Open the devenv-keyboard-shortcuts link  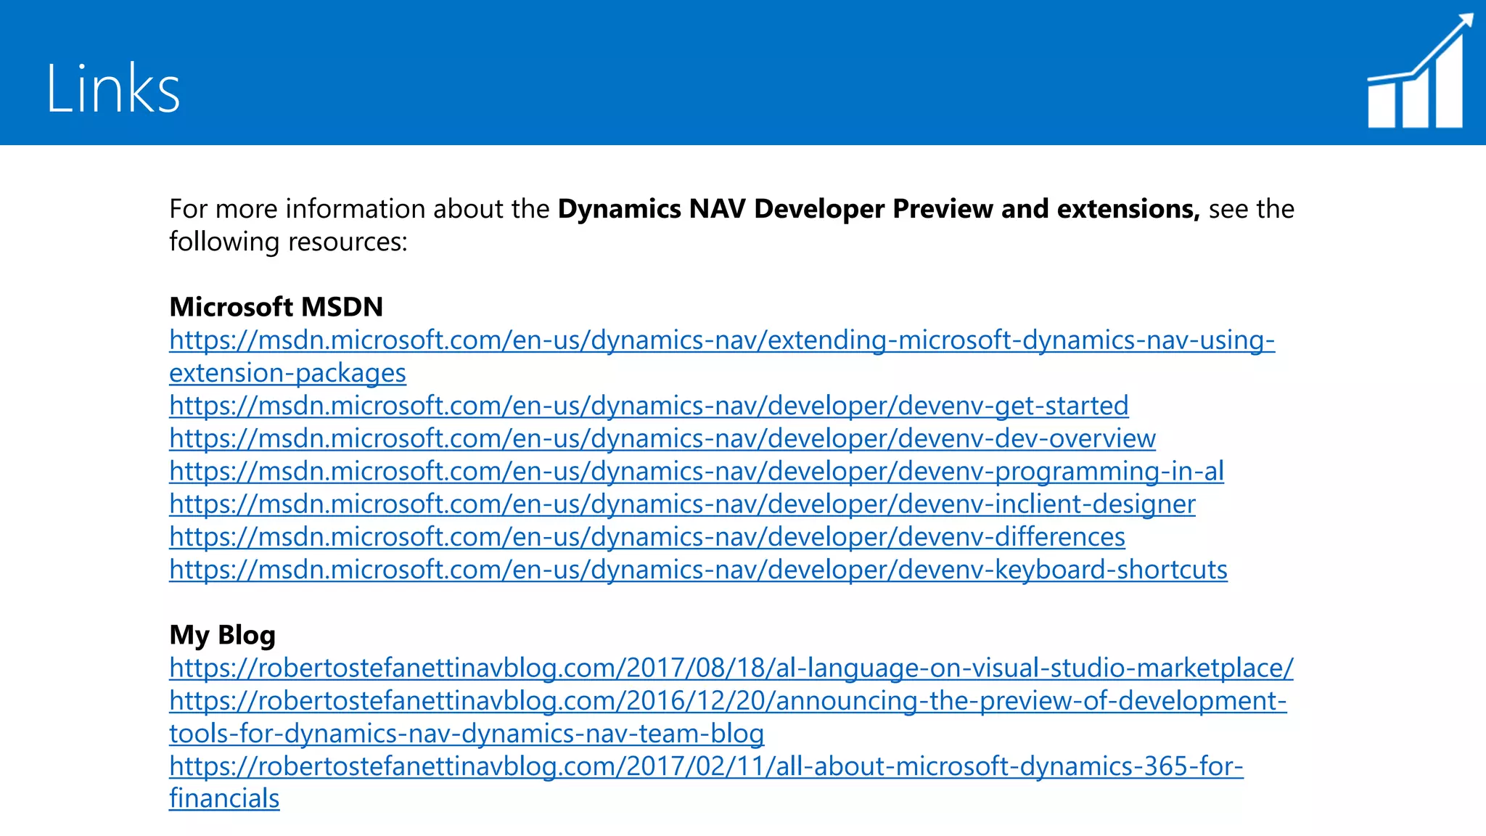pos(697,569)
